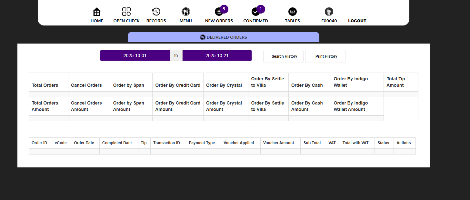Open the New Orders list icon

tap(219, 12)
